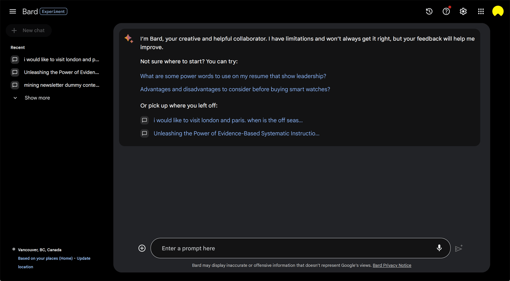510x281 pixels.
Task: Click the Bard sparkle logo icon
Action: point(129,38)
